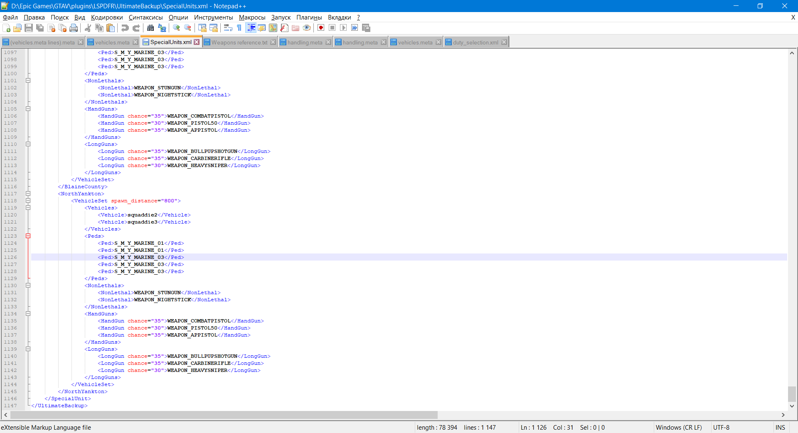The image size is (798, 433).
Task: Click the Save file toolbar icon
Action: point(29,28)
